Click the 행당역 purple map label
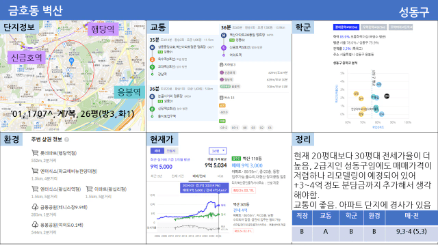Image resolution: width=438 pixels, height=246 pixels. 103,29
